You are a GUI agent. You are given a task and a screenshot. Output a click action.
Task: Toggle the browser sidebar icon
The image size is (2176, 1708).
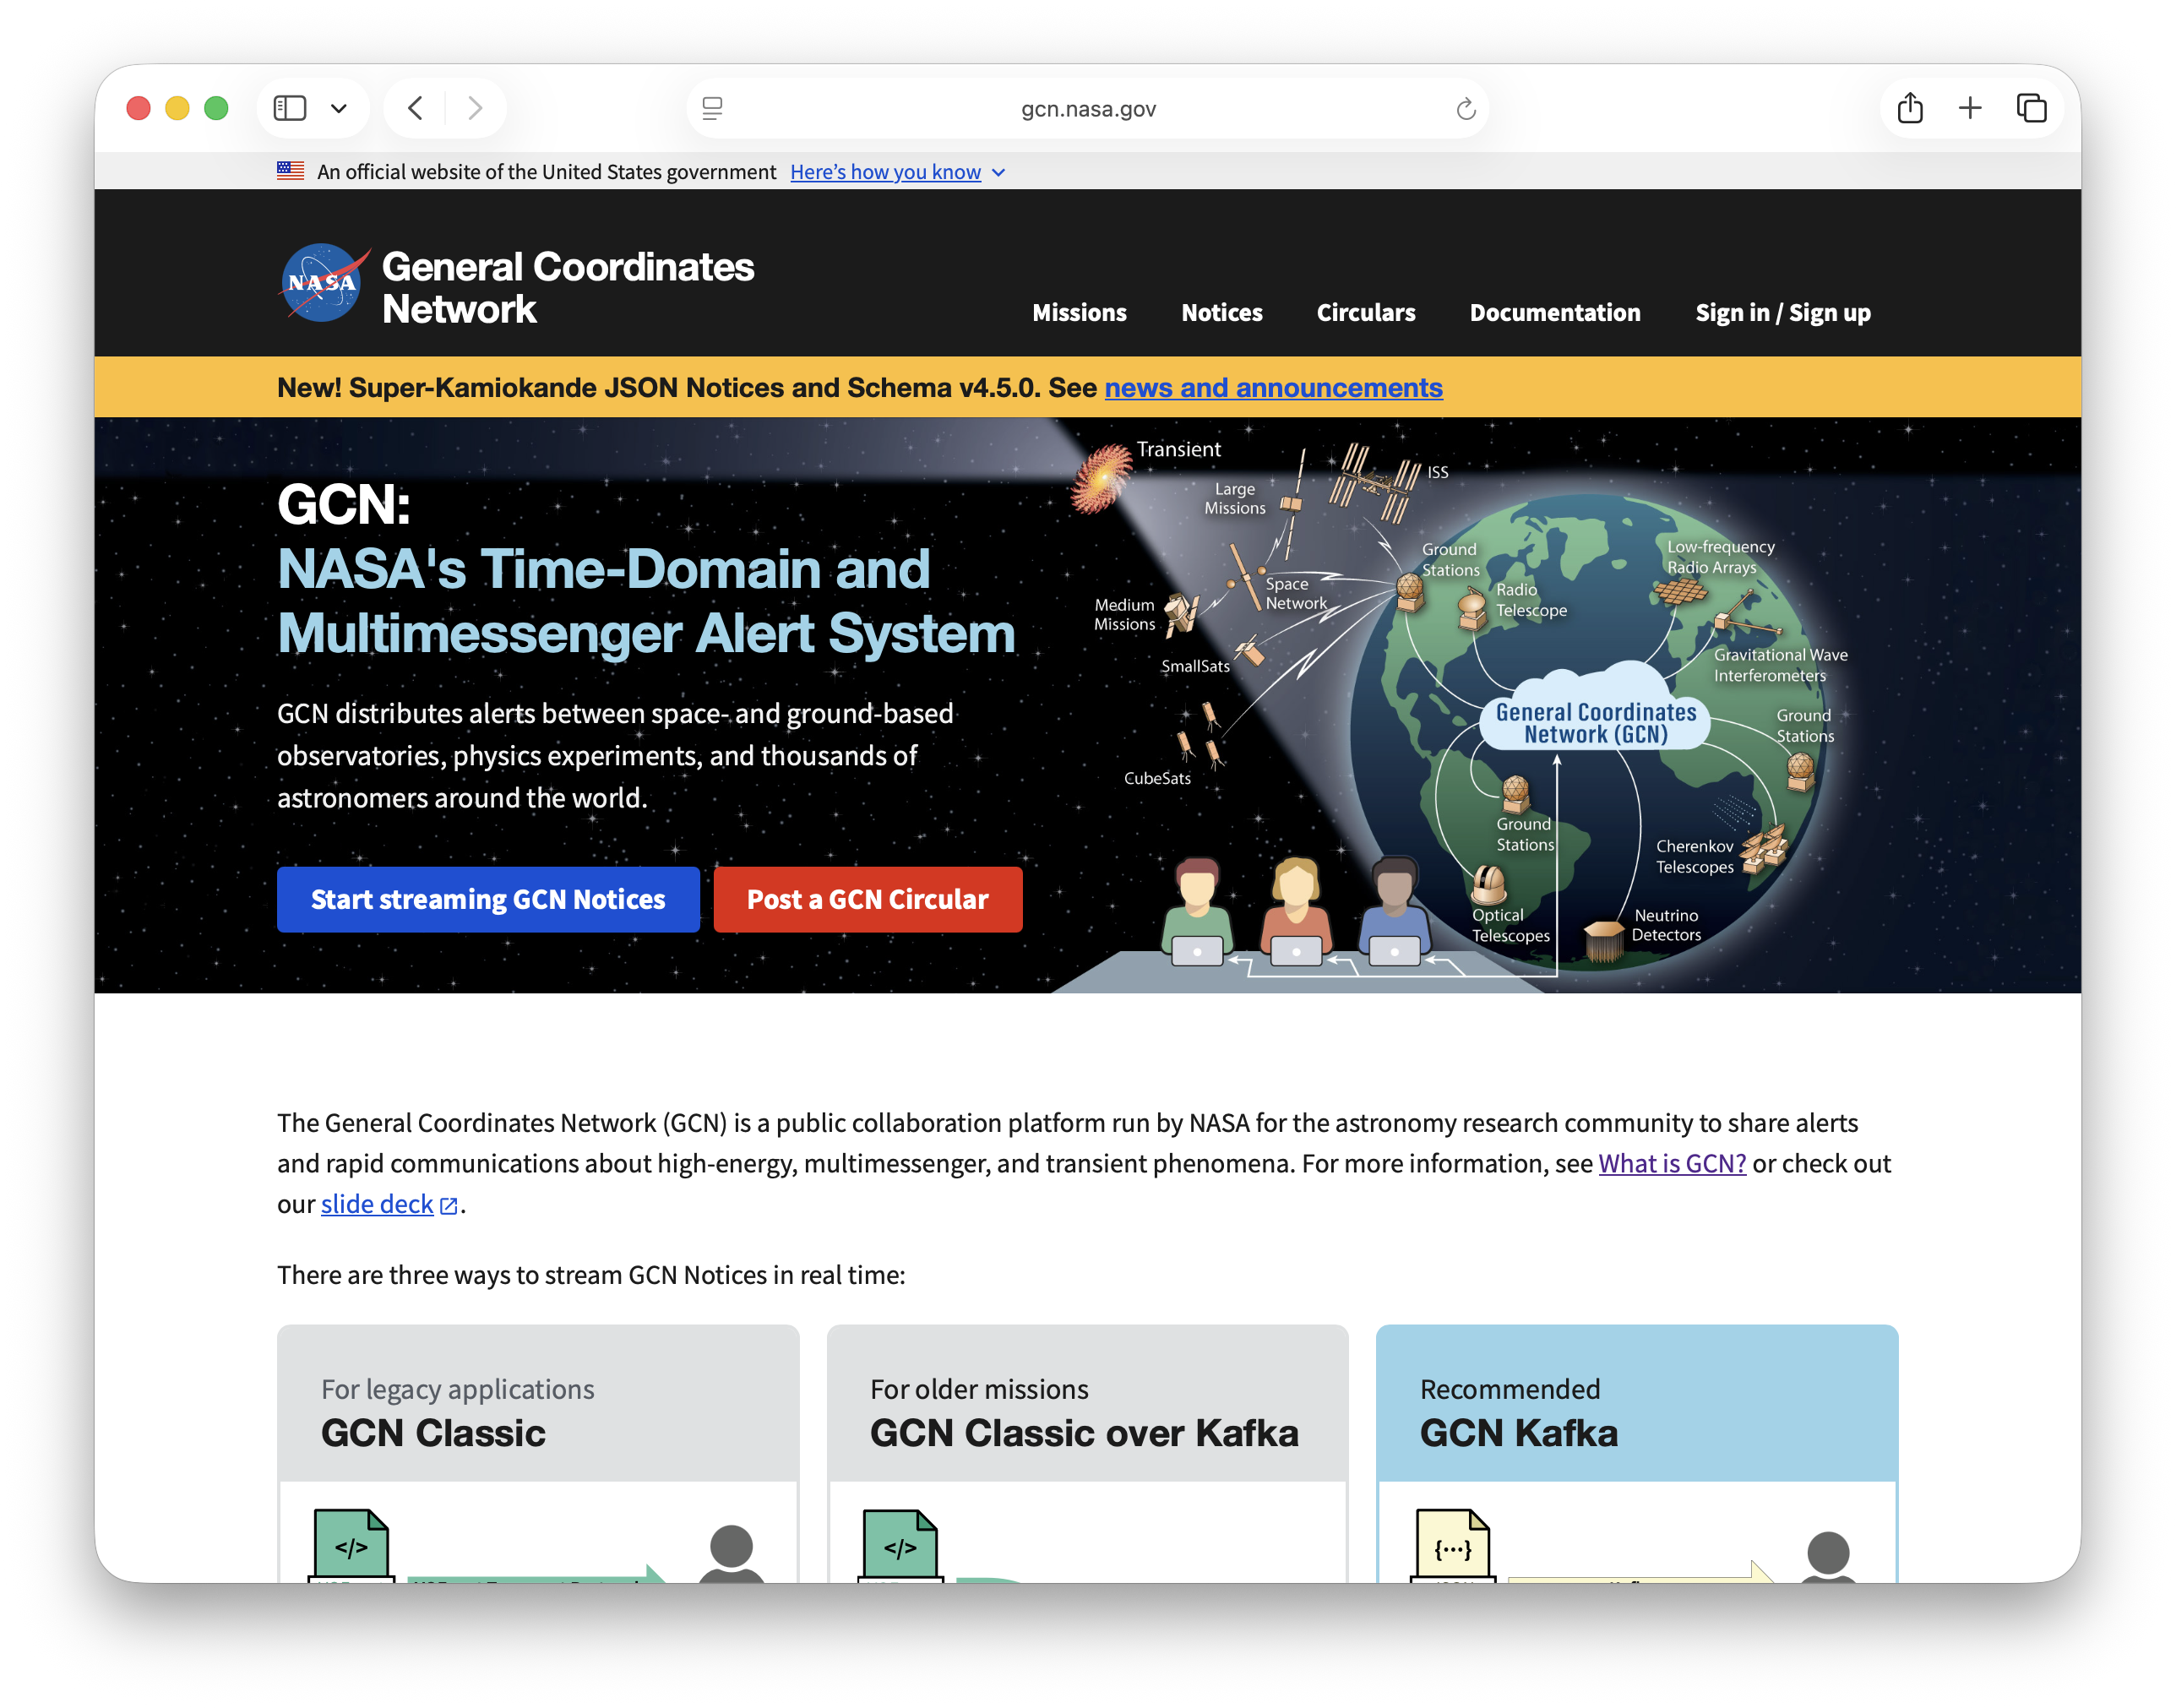click(291, 108)
